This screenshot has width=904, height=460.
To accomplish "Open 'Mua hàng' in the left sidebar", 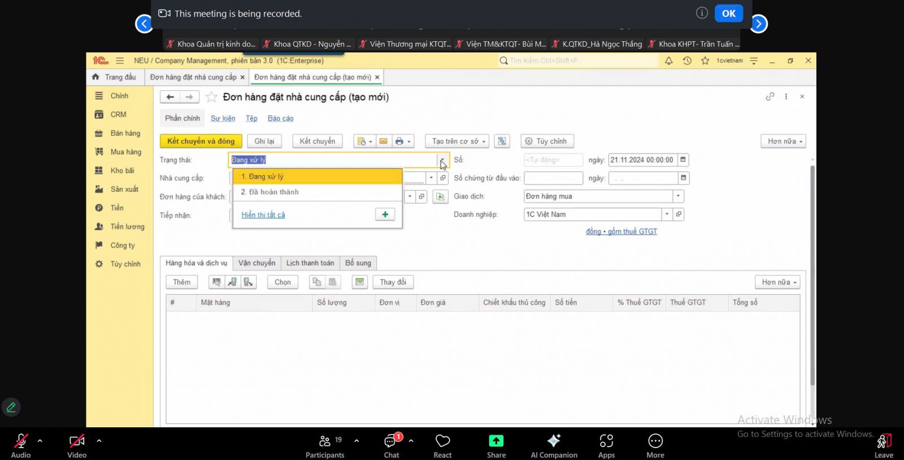I will (125, 152).
